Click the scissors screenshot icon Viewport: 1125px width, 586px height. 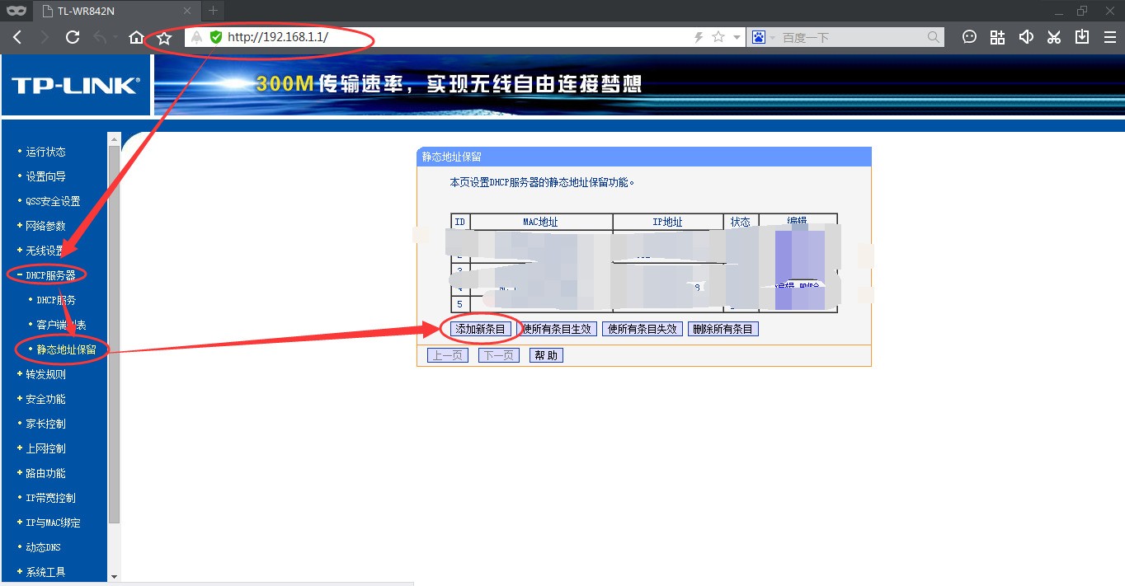[1054, 37]
